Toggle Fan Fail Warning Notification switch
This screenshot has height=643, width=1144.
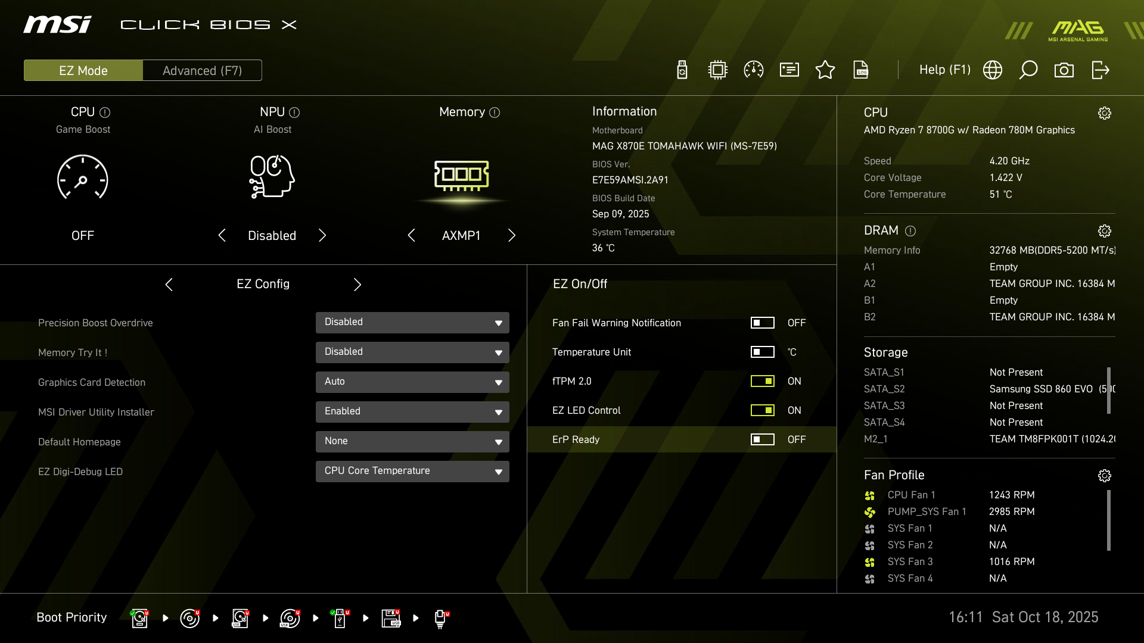click(x=763, y=323)
